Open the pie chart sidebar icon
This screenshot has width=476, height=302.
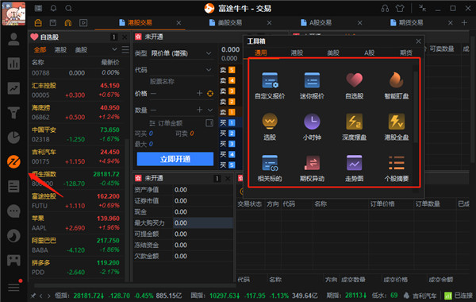(x=13, y=137)
